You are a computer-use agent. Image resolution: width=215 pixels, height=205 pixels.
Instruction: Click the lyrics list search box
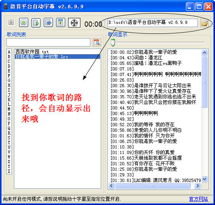pyautogui.click(x=49, y=42)
